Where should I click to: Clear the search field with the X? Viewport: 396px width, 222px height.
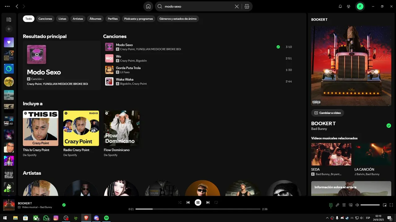(237, 6)
